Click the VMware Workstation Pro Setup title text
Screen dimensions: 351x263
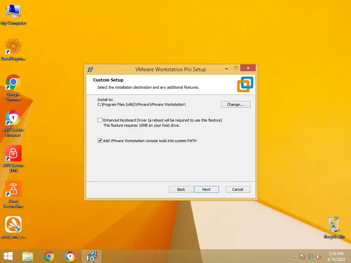171,69
